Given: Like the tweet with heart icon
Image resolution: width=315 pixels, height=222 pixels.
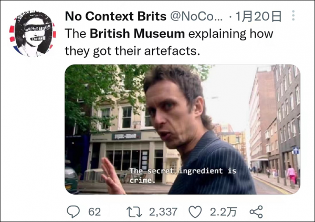Looking at the screenshot, I should point(195,212).
